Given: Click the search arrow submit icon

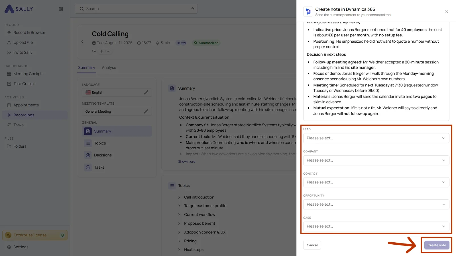Looking at the screenshot, I should 192,9.
